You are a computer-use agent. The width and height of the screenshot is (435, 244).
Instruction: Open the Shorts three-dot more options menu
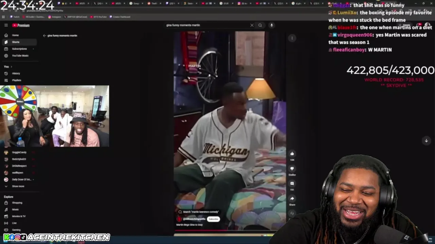pos(292,38)
